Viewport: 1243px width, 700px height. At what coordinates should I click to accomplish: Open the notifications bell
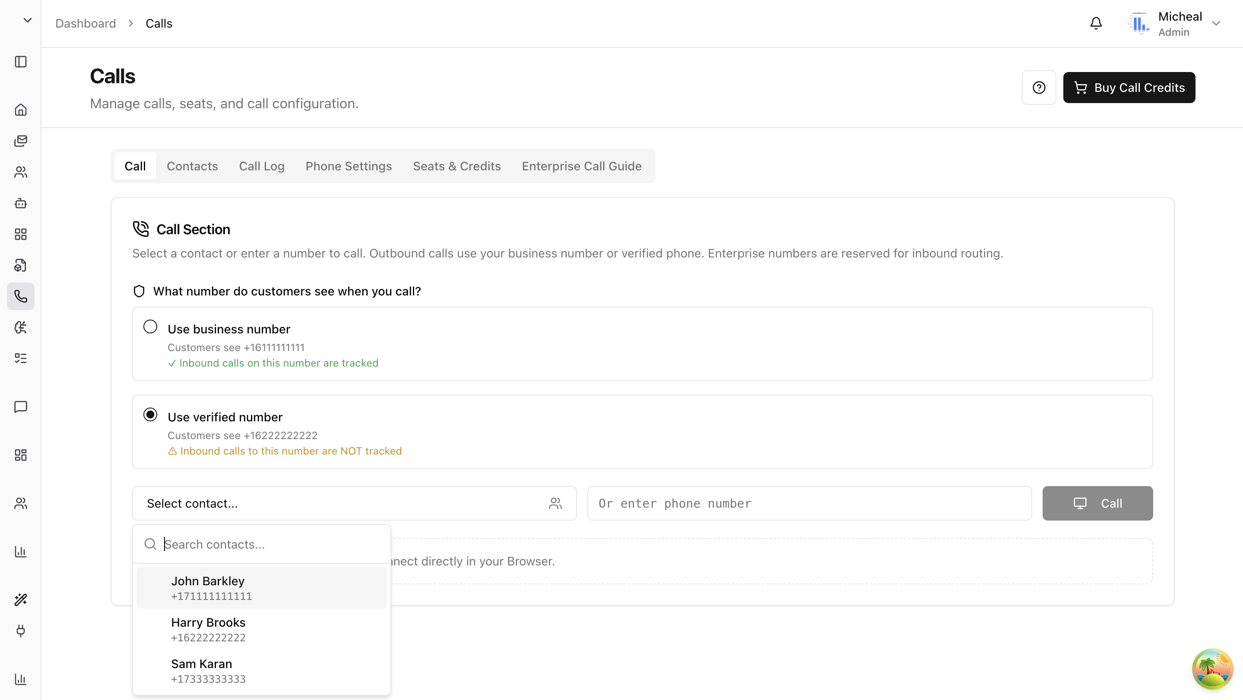1096,23
